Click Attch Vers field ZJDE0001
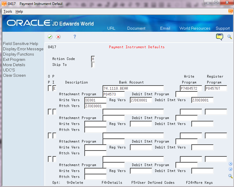Screen dimensions: 234x187 [x=95, y=106]
